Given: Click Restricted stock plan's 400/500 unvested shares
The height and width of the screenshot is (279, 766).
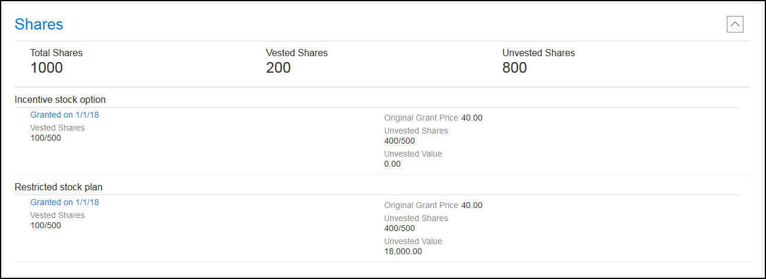Looking at the screenshot, I should tap(399, 228).
